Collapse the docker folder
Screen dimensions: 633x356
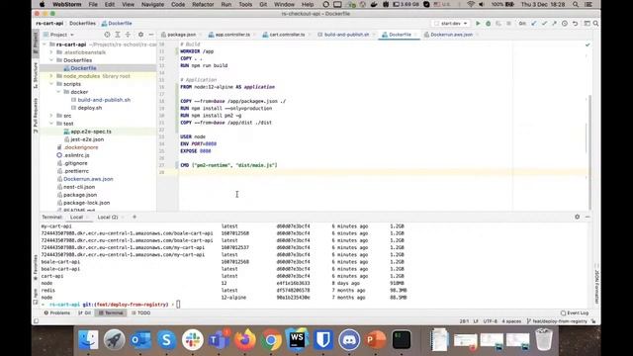58,92
